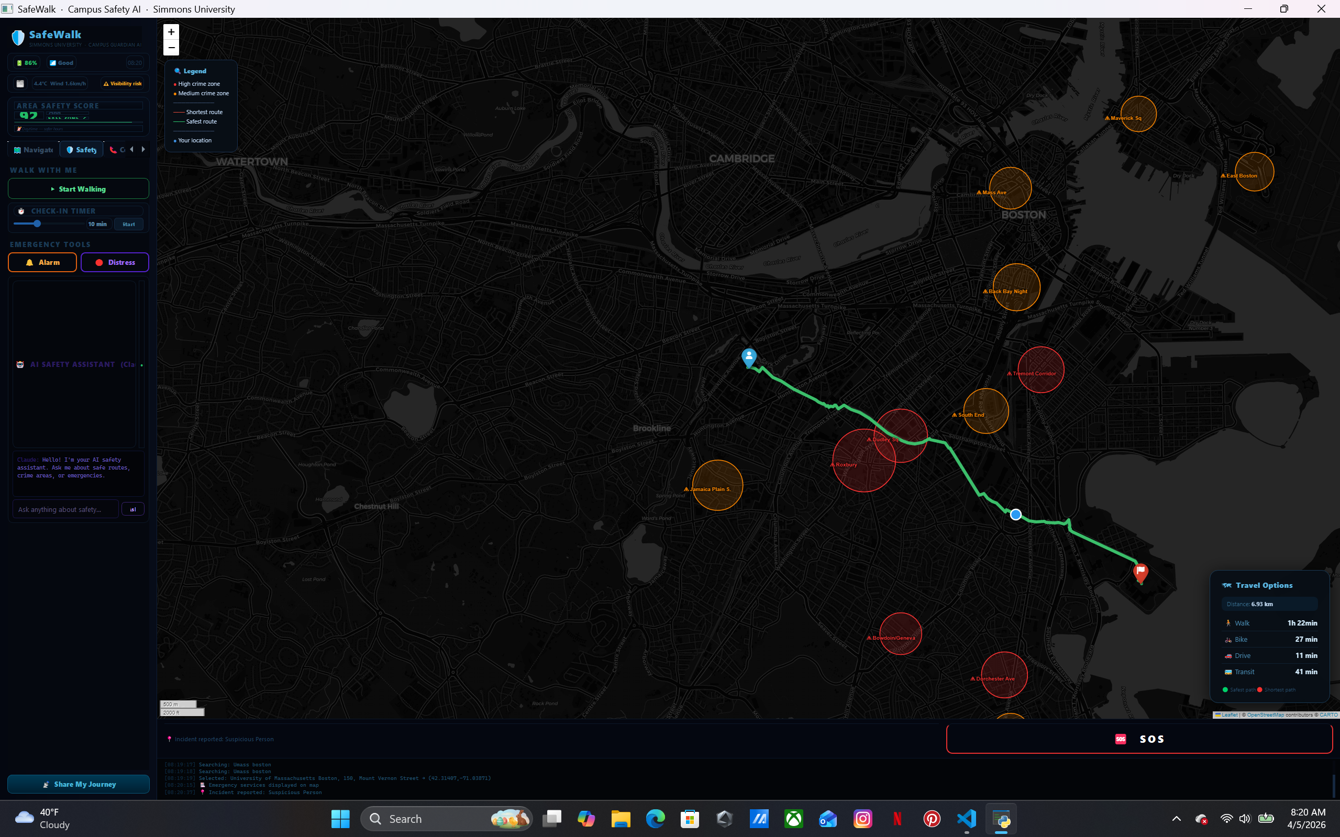1340x837 pixels.
Task: Click the map zoom in plus button
Action: [x=171, y=32]
